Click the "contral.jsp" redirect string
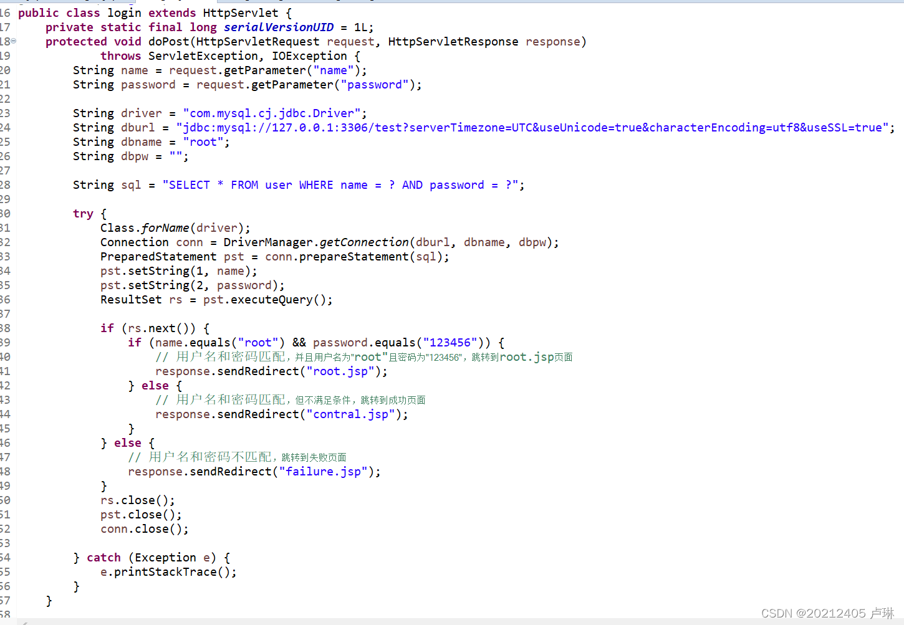904x625 pixels. click(x=350, y=414)
